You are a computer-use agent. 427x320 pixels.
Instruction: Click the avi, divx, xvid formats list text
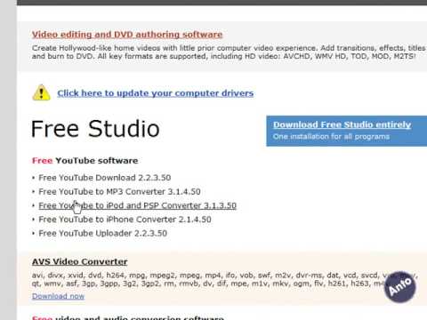224,279
